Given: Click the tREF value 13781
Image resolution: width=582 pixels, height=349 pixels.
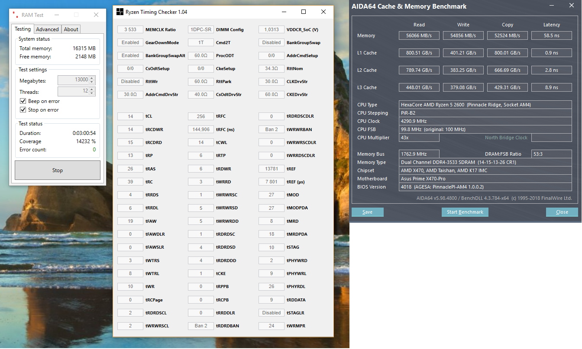Looking at the screenshot, I should coord(272,169).
